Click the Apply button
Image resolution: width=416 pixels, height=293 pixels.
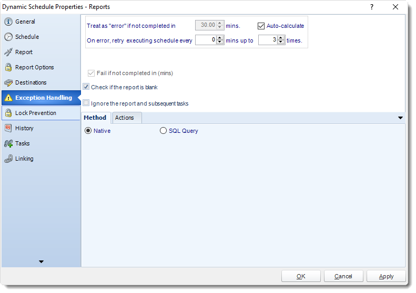pos(386,276)
